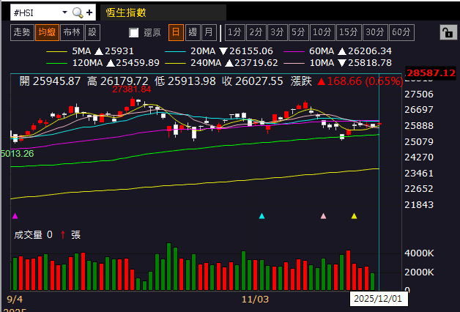The width and height of the screenshot is (460, 312).
Task: Choose the 5分 interval button
Action: pos(298,32)
